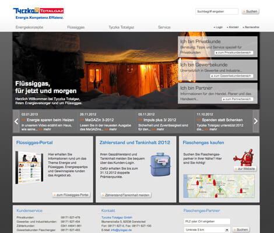274x233 pixels.
Task: Open Ich bin Privatkunde heading
Action: pyautogui.click(x=201, y=41)
